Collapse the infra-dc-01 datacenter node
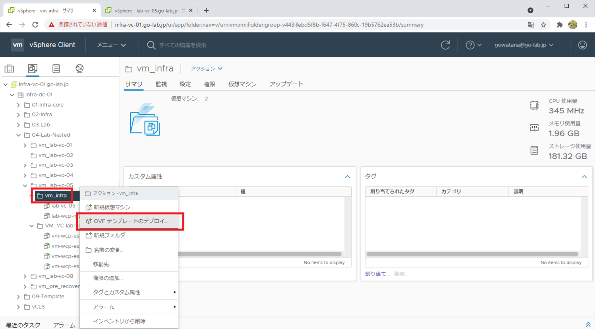Image resolution: width=595 pixels, height=329 pixels. tap(12, 94)
